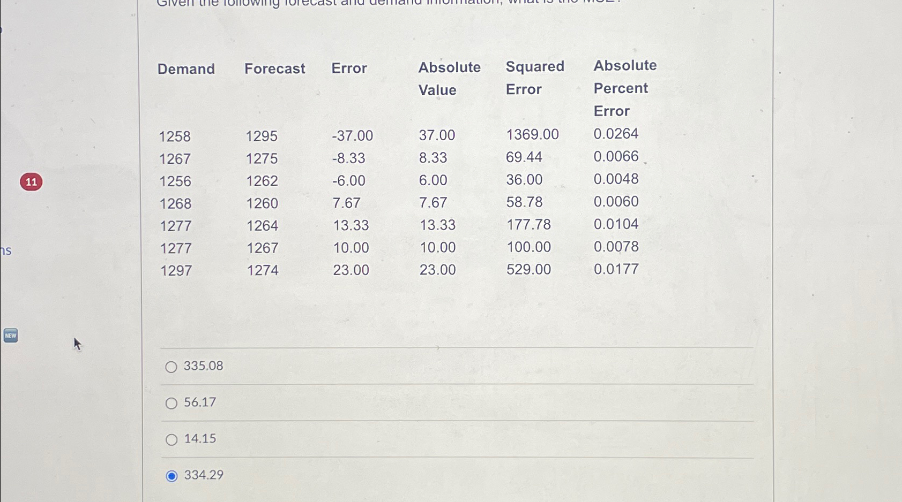Viewport: 902px width, 502px height.
Task: Pick the 14.15 answer choice
Action: tap(172, 439)
